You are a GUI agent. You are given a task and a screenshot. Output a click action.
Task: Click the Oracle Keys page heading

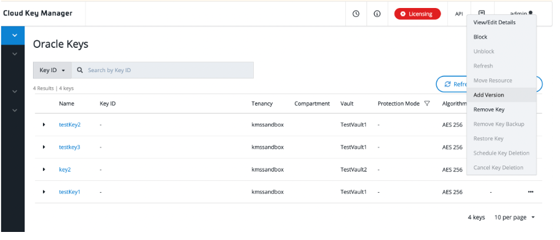click(60, 44)
